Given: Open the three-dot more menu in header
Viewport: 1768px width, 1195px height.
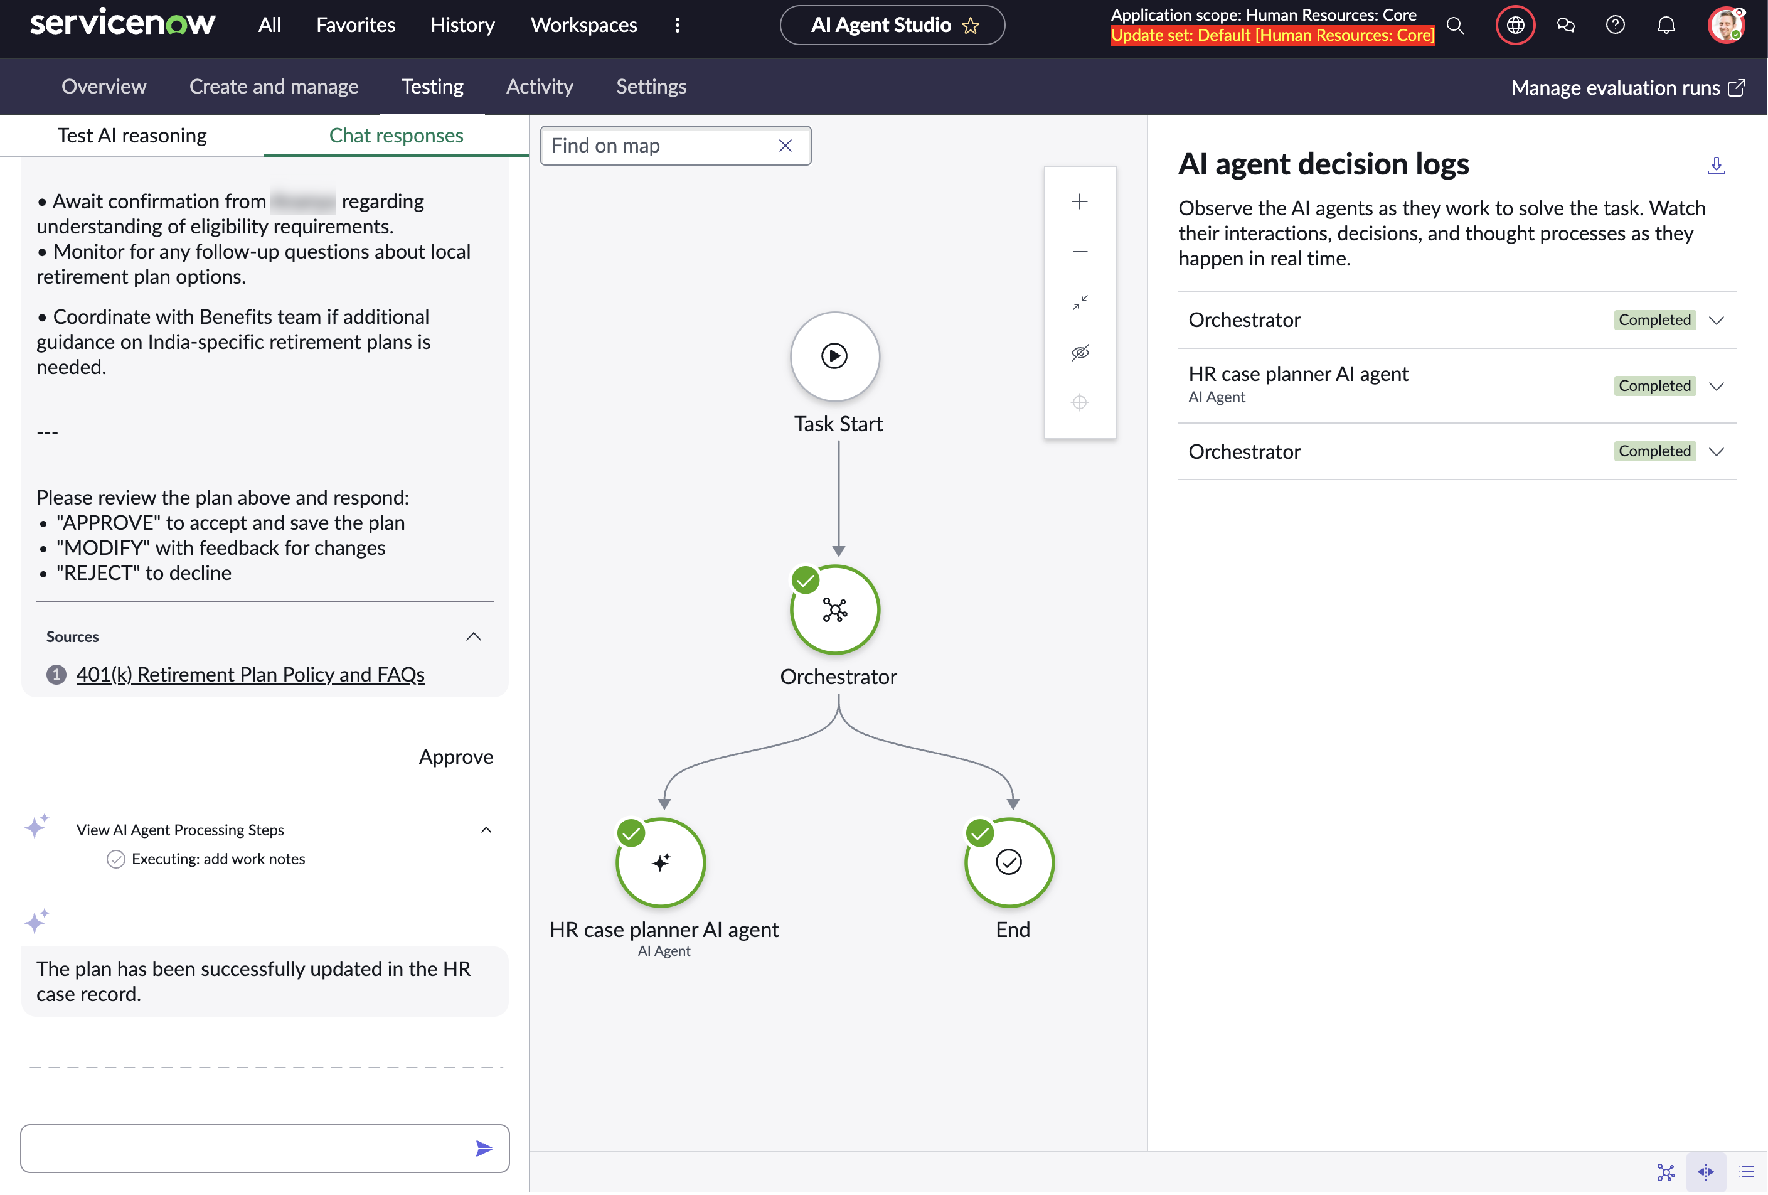Looking at the screenshot, I should coord(677,25).
